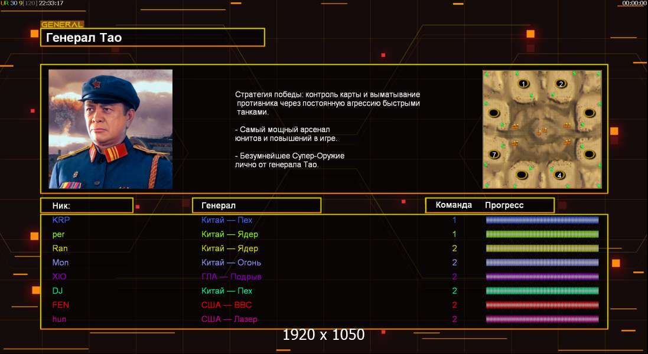Select player hun in the list
648x354 pixels.
coord(59,319)
